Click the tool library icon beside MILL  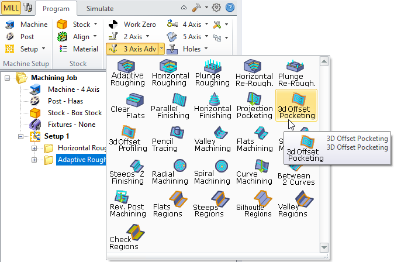(x=27, y=8)
